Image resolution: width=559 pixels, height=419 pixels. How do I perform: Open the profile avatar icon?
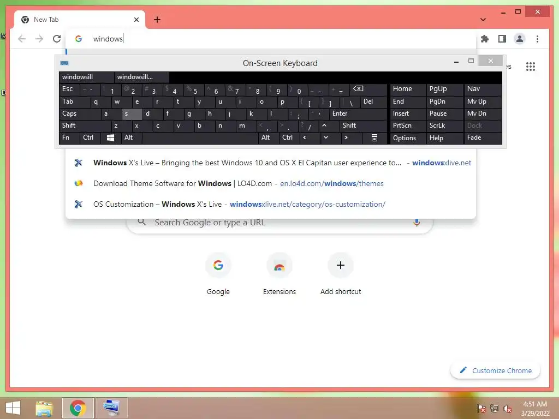[520, 39]
